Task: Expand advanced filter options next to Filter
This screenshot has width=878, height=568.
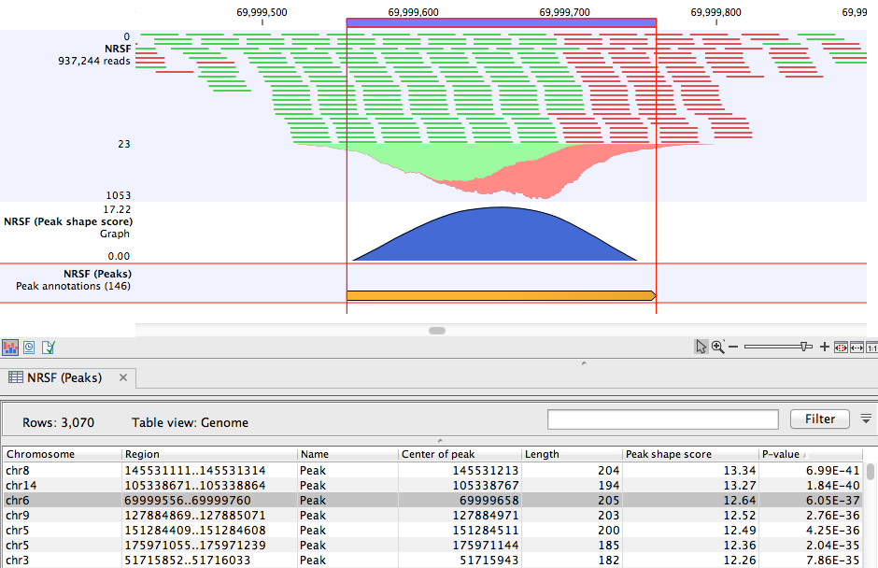Action: pos(866,419)
